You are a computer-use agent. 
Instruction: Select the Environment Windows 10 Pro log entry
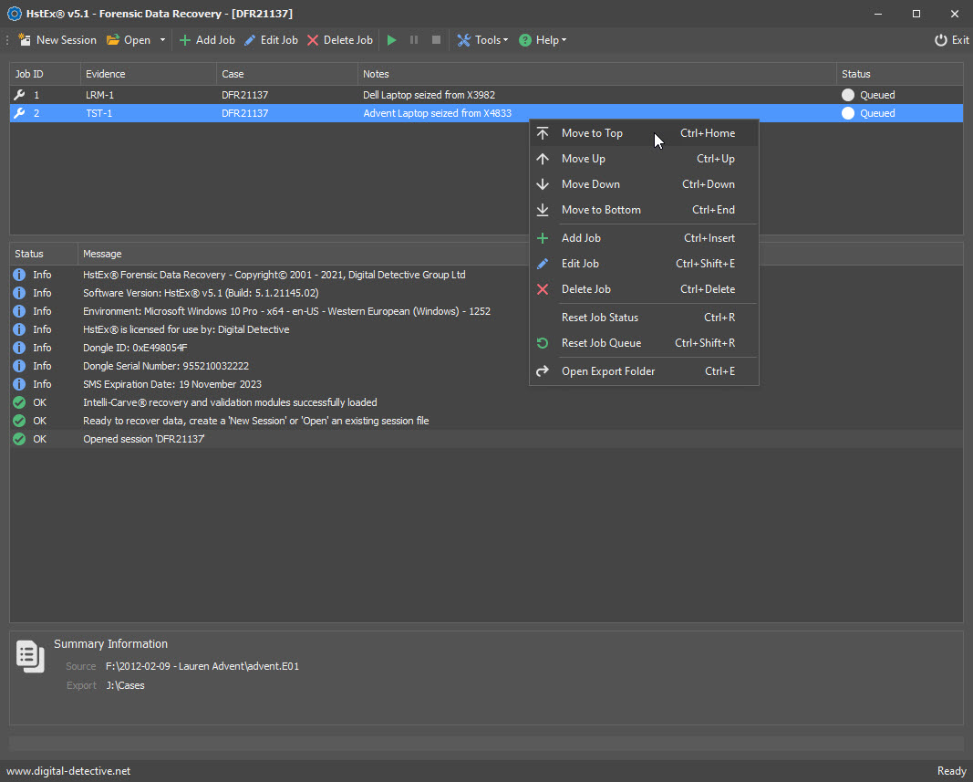pyautogui.click(x=286, y=311)
